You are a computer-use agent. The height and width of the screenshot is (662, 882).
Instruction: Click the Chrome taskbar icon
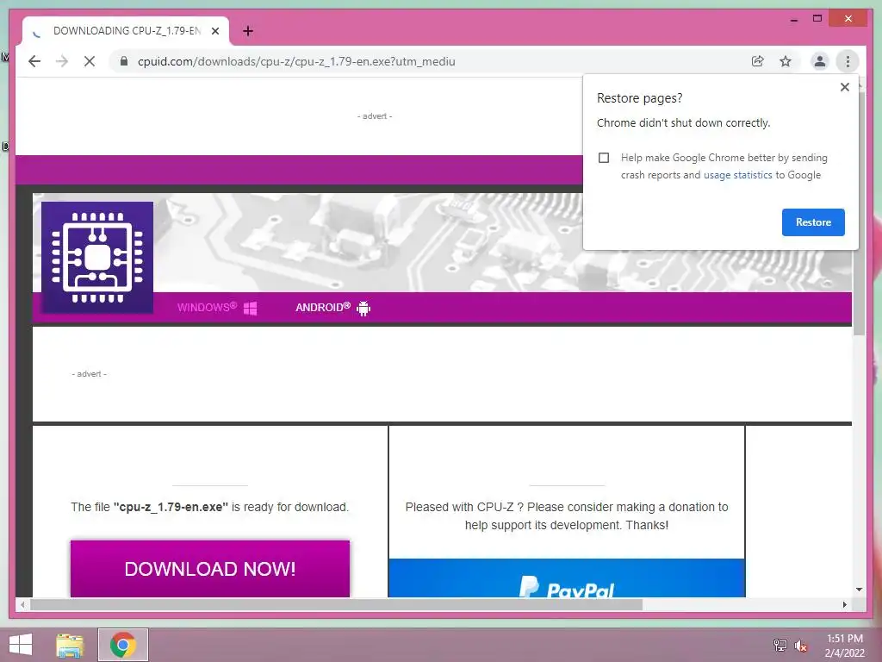pos(123,645)
